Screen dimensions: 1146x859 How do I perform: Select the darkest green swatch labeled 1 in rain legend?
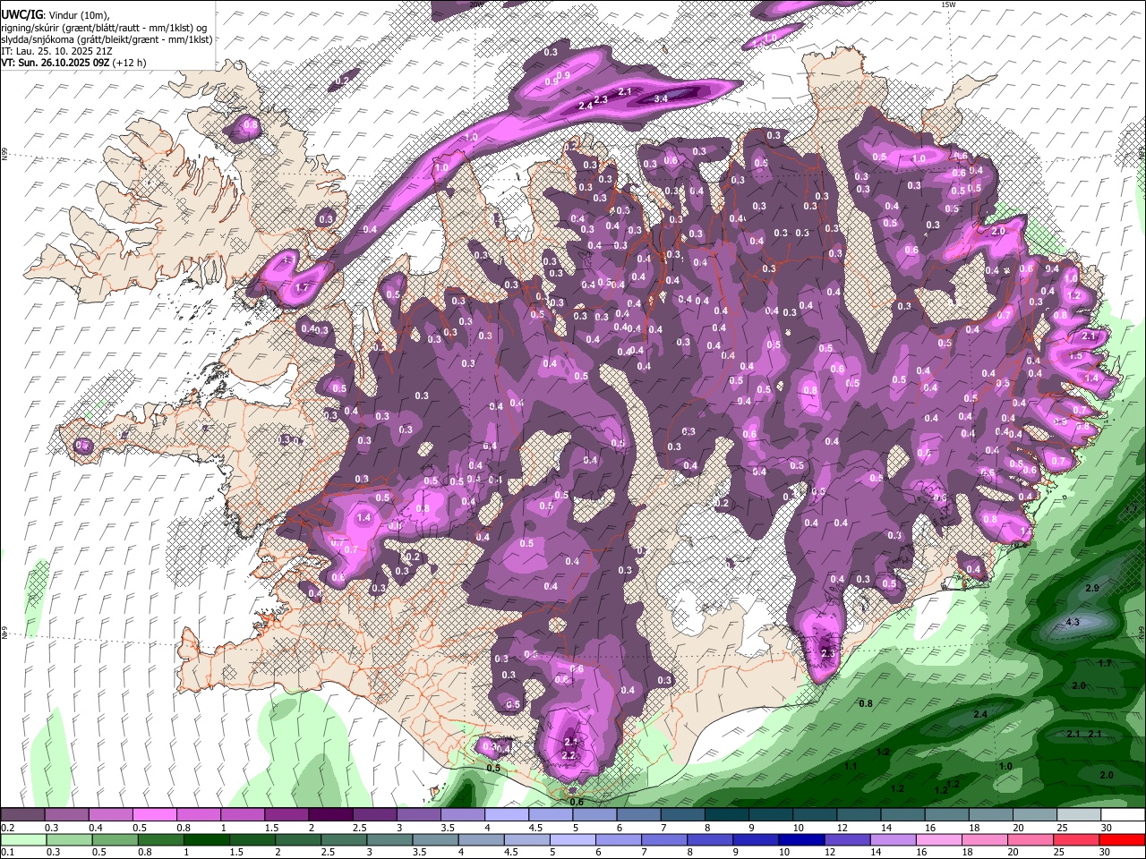(208, 839)
